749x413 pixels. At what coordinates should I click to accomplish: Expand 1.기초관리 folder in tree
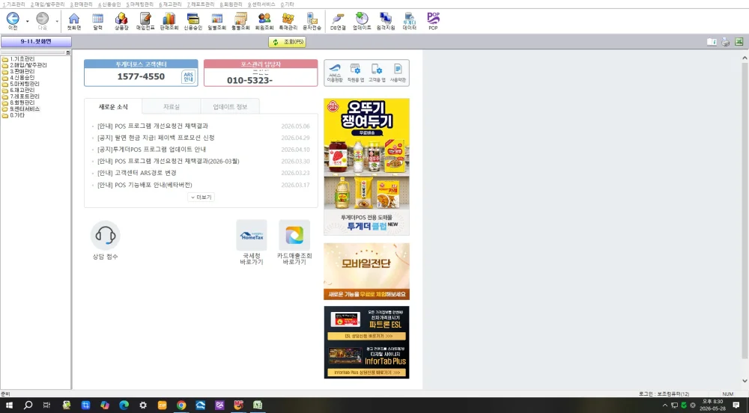pyautogui.click(x=18, y=59)
